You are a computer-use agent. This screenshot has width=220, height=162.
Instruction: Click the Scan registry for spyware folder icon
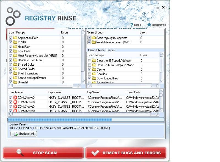(94, 38)
